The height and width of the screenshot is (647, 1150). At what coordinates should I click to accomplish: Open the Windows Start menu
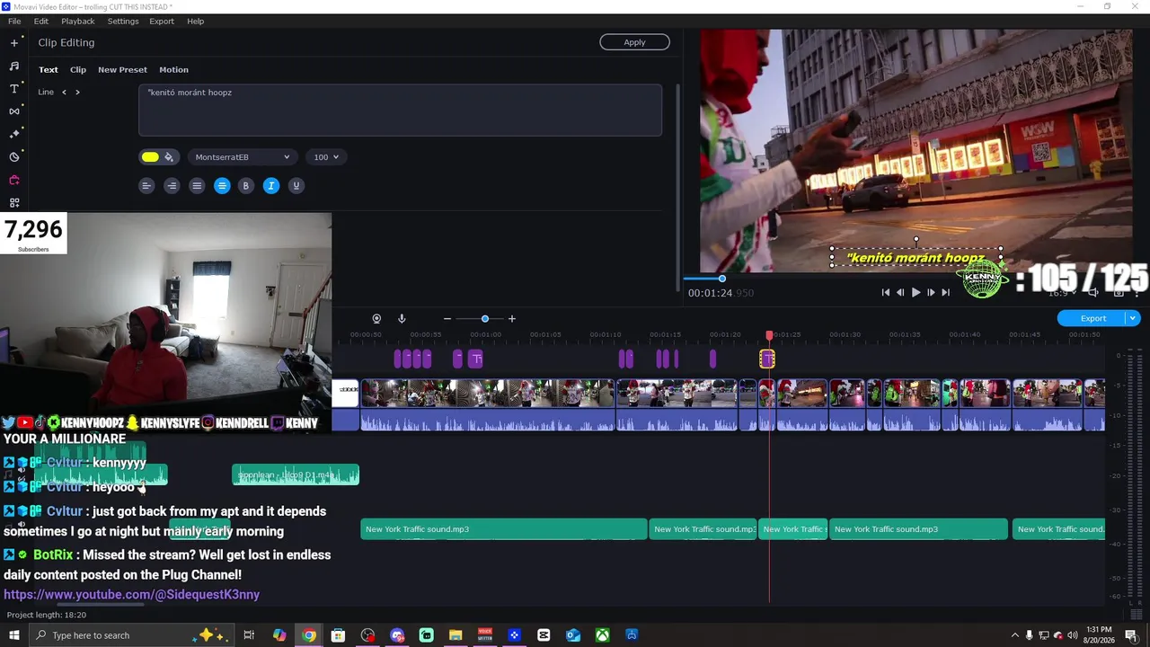point(14,635)
